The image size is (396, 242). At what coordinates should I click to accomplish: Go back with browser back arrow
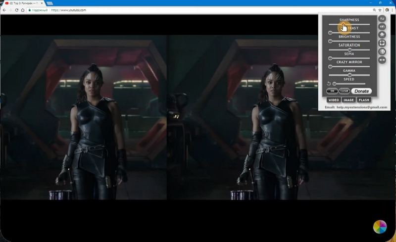point(4,10)
